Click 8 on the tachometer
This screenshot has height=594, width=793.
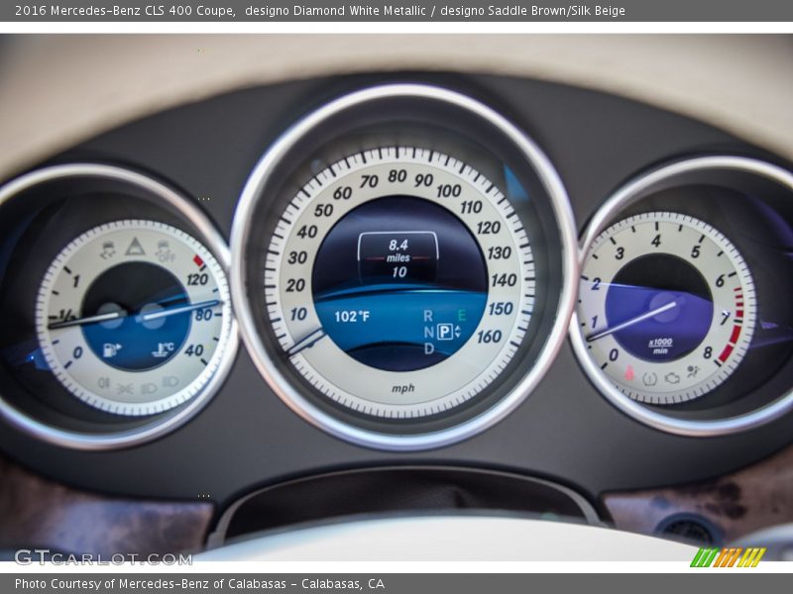(x=708, y=352)
